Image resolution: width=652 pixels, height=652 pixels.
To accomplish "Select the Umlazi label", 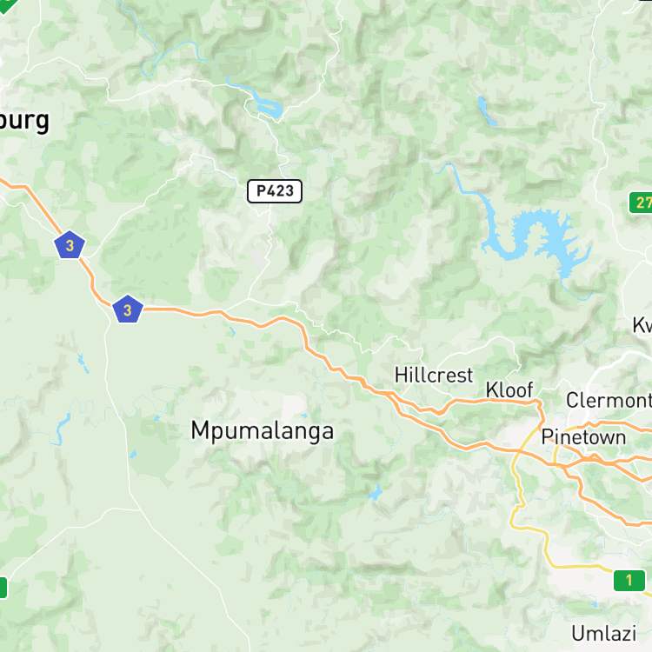I will click(x=604, y=634).
